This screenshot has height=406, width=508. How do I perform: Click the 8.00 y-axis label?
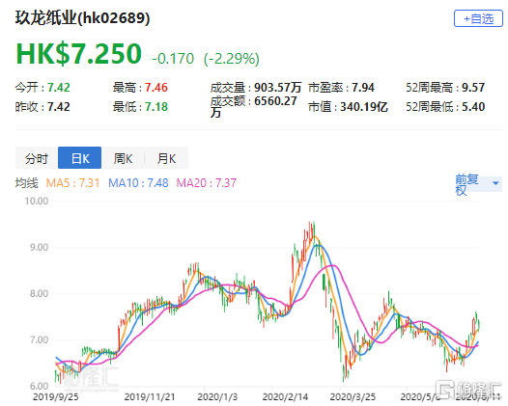(40, 294)
